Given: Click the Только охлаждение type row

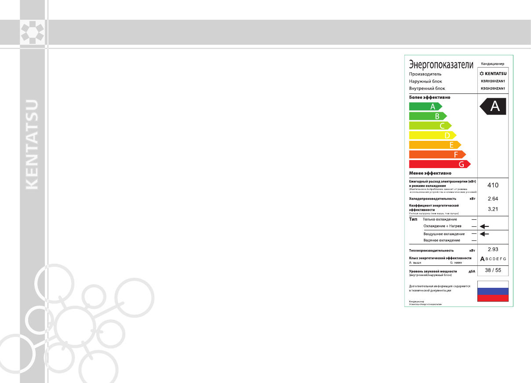Looking at the screenshot, I should coord(440,219).
